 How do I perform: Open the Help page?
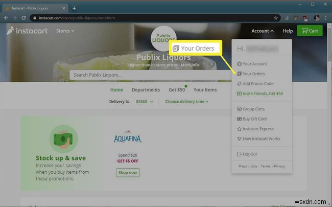(288, 31)
